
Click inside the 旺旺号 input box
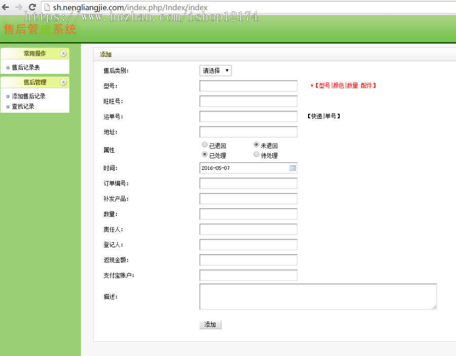pos(248,101)
